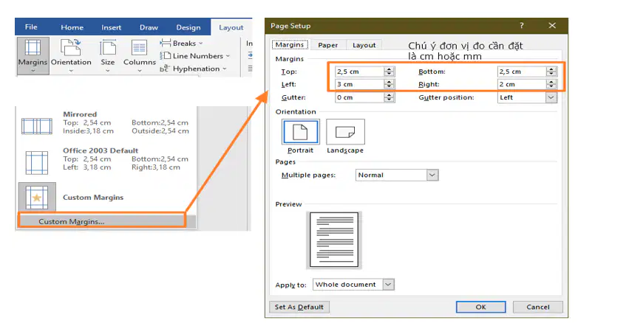
Task: Open the Gutter position dropdown
Action: (527, 97)
